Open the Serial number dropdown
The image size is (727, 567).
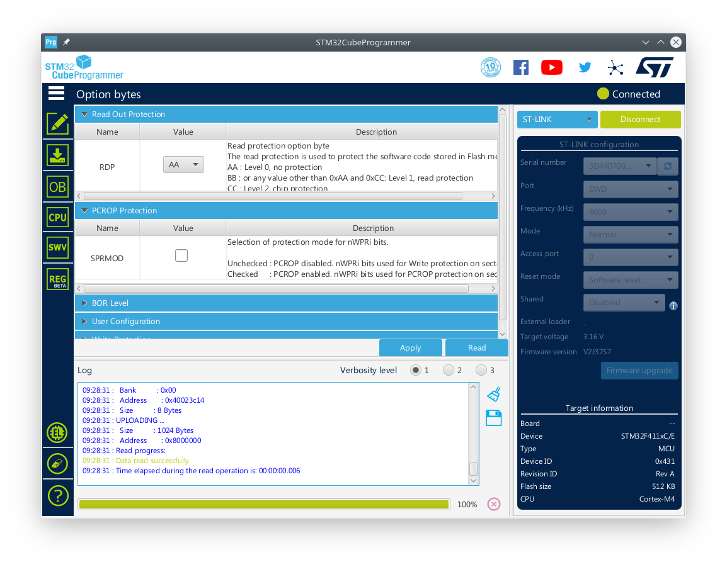(620, 166)
